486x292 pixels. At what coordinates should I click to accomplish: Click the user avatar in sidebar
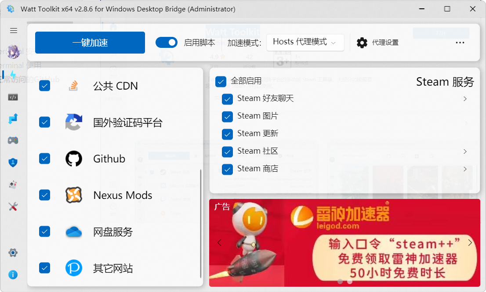[13, 51]
